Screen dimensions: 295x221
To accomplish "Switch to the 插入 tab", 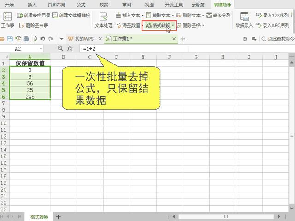I will click(32, 5).
